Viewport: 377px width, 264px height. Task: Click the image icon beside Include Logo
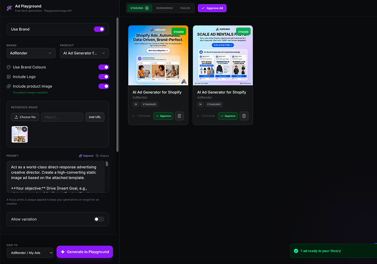[8, 77]
